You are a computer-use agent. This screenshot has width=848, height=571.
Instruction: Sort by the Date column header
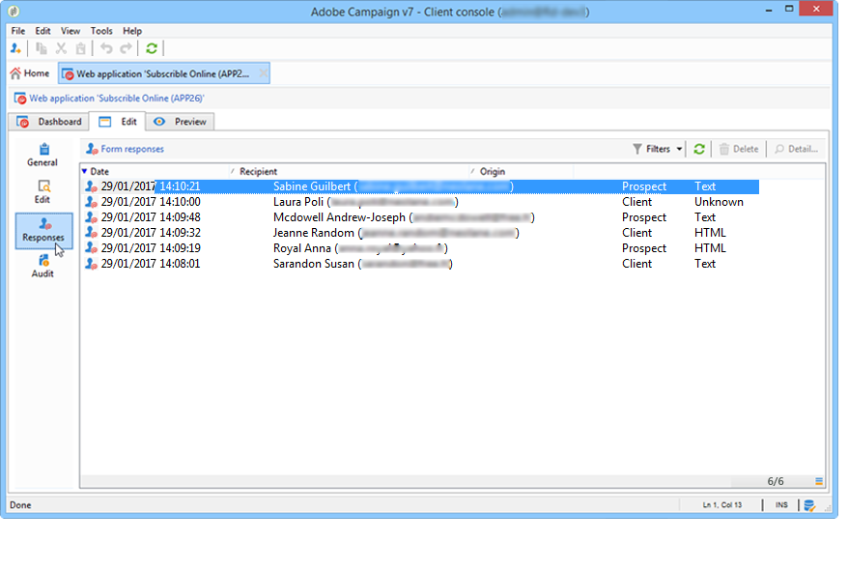[155, 172]
